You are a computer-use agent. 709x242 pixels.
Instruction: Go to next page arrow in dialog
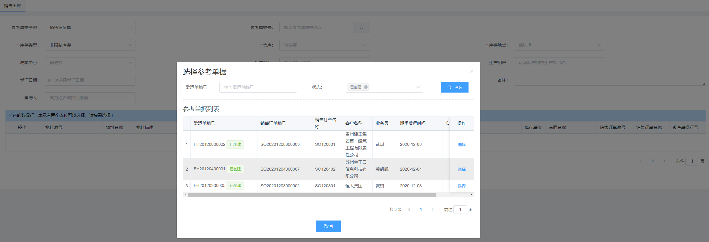point(432,210)
